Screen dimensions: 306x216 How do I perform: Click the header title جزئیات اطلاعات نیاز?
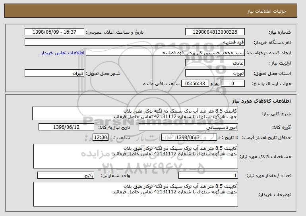(267, 11)
